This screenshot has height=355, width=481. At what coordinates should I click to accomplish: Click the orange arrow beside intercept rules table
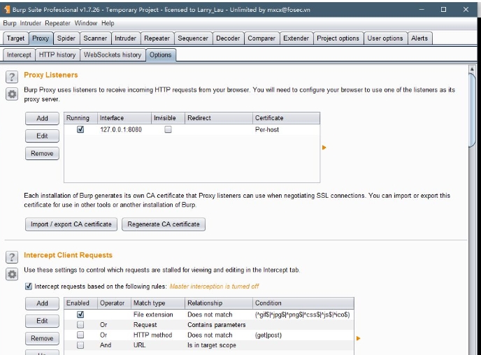(x=358, y=338)
